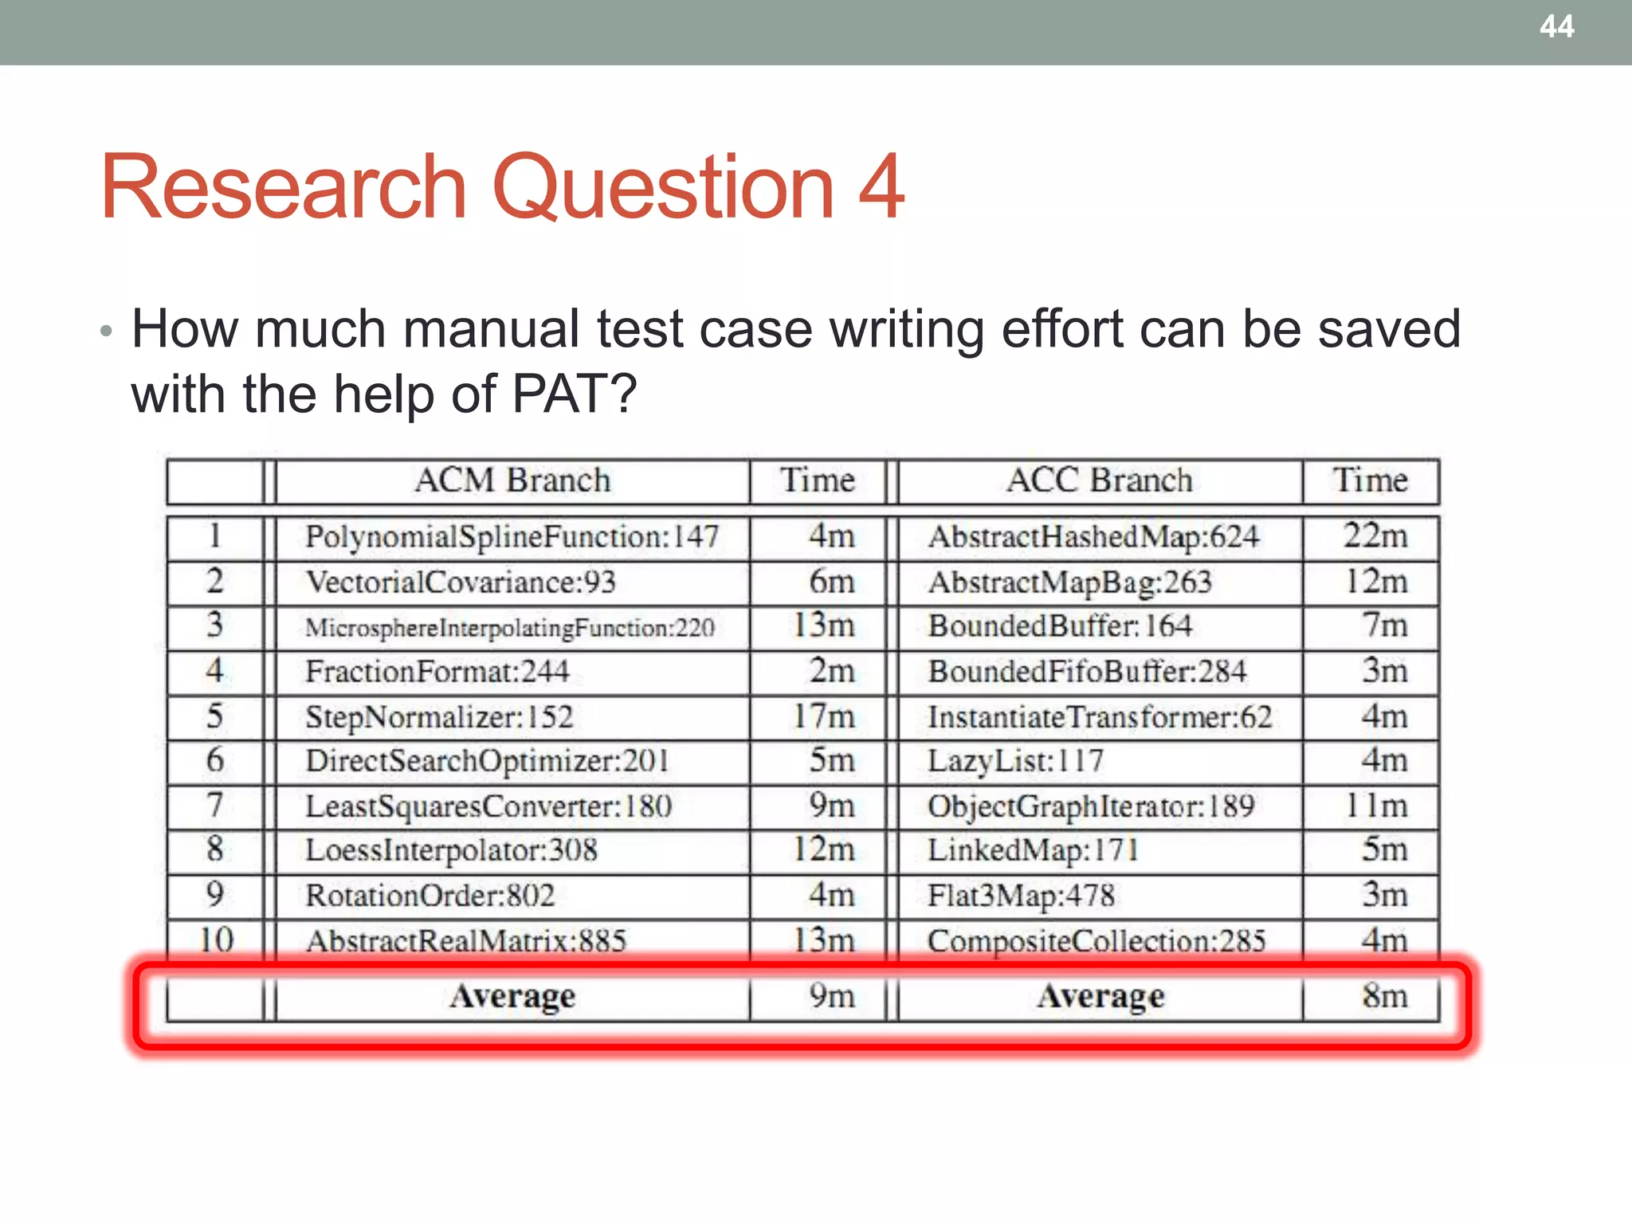Select the 8m ACC average time
This screenshot has width=1632, height=1224.
[1384, 995]
